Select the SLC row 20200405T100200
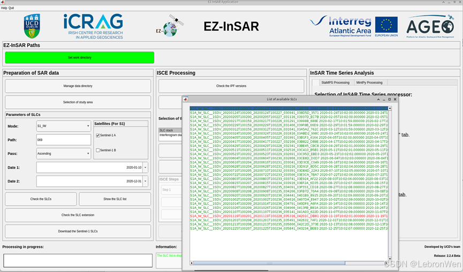 [x=289, y=137]
